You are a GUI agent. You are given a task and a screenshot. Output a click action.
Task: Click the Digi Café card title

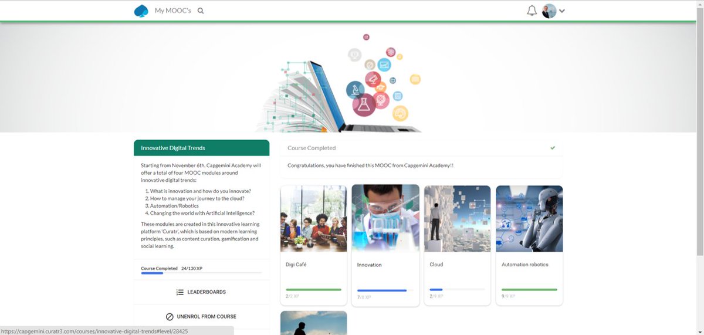[x=296, y=265]
